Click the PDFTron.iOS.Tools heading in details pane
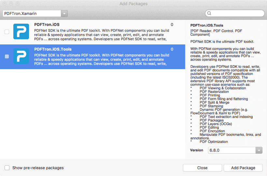The height and width of the screenshot is (176, 267). 206,25
